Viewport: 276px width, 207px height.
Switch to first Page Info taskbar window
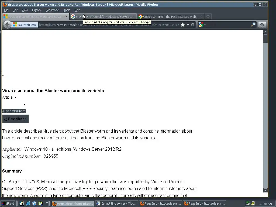(x=161, y=203)
